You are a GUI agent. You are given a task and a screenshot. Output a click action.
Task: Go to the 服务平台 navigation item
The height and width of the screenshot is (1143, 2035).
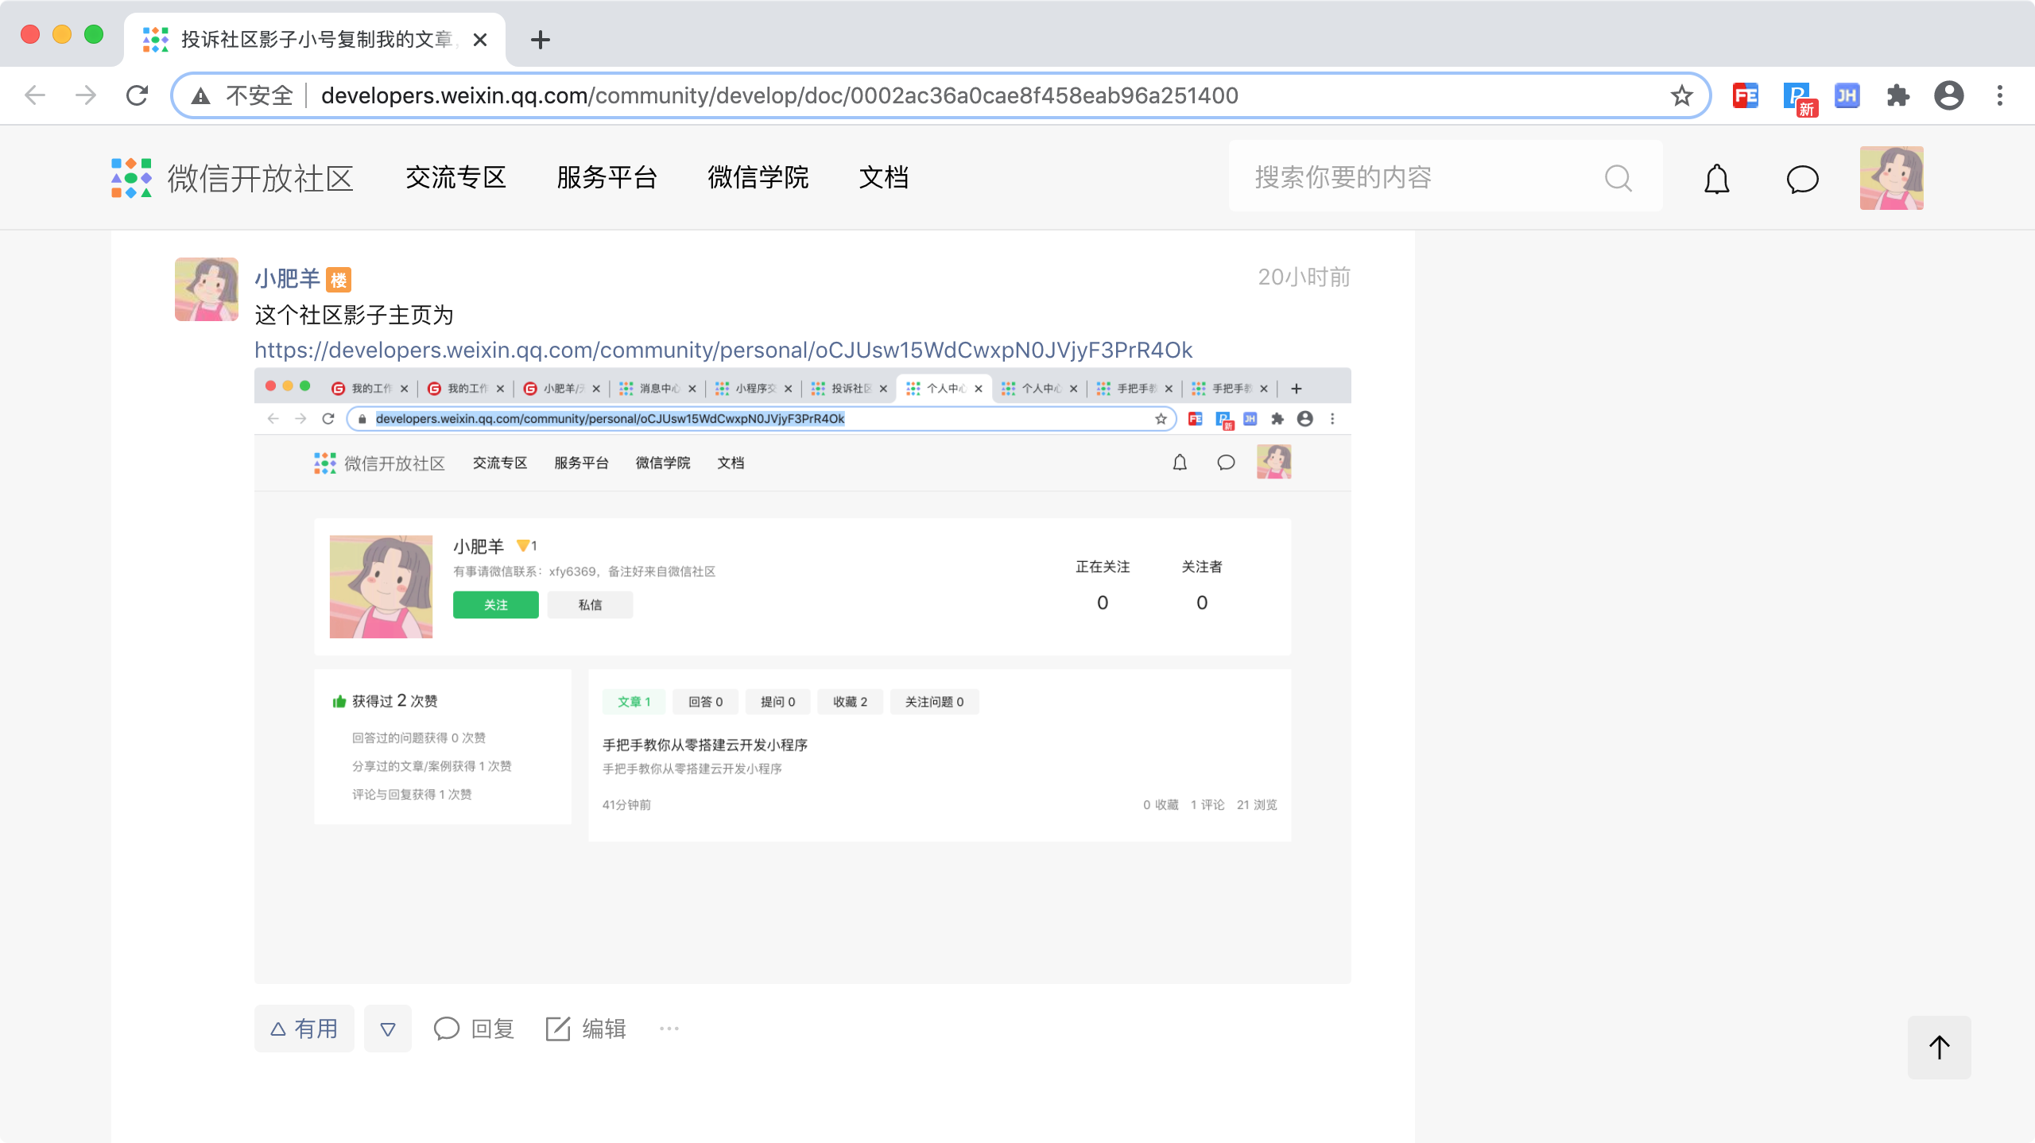(607, 177)
